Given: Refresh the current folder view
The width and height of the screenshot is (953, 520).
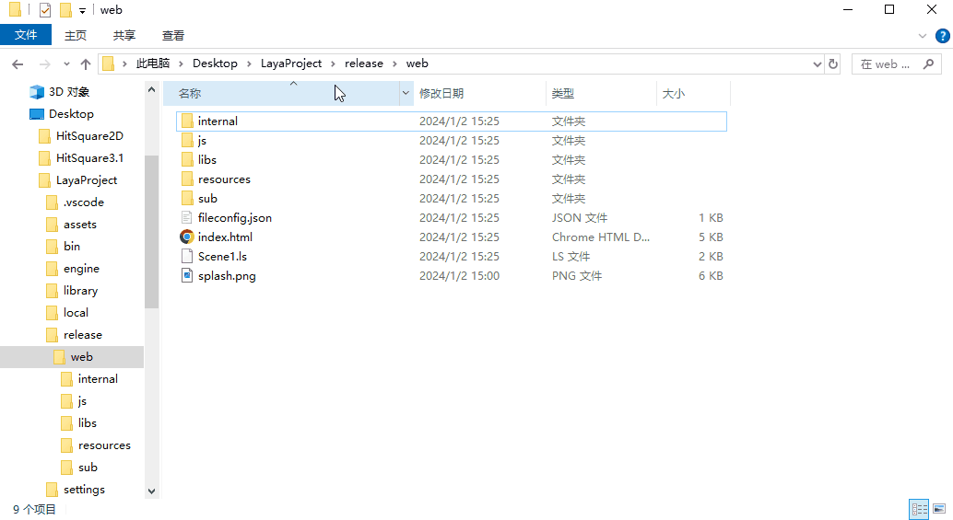Looking at the screenshot, I should point(833,64).
